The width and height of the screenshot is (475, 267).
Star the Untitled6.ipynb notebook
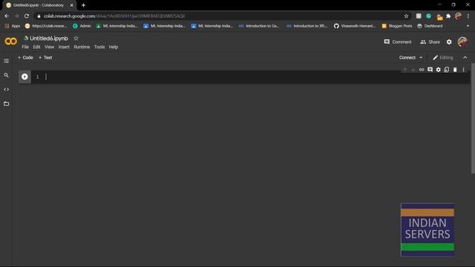(76, 38)
